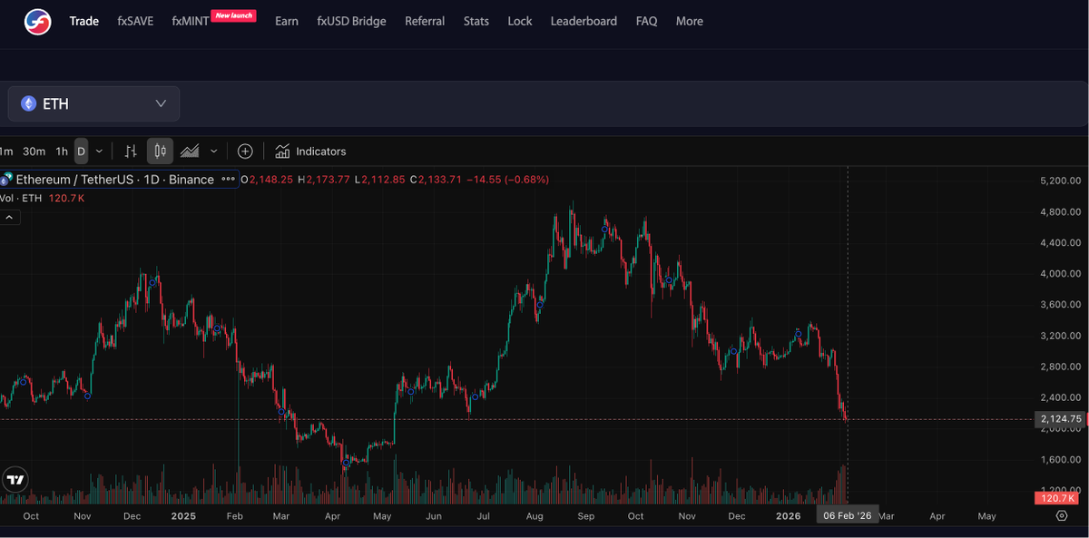This screenshot has height=538, width=1089.
Task: Click the TradingView logo on chart
Action: click(x=15, y=480)
